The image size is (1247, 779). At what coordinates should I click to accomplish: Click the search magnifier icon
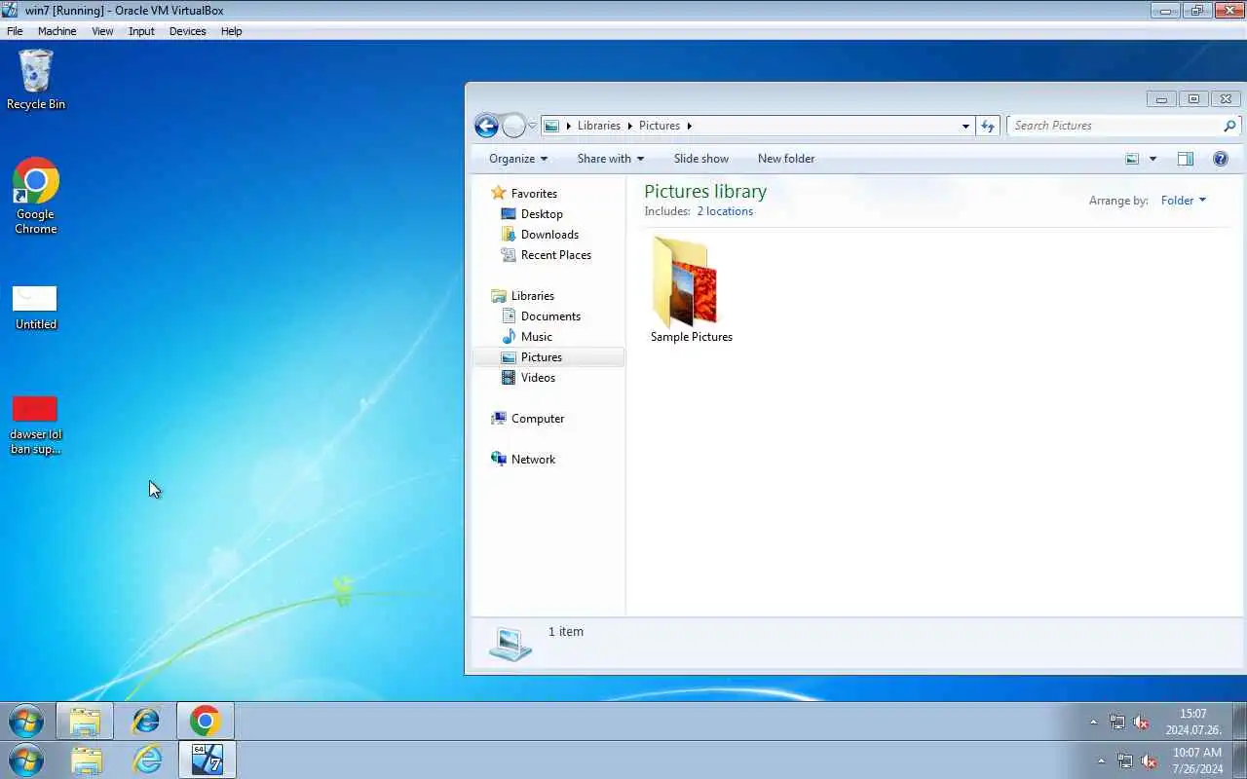click(x=1229, y=126)
